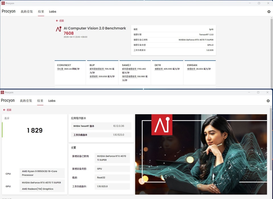273x199 pixels.
Task: Click the AI benchmark logo beside the 7608 score
Action: pos(59,29)
